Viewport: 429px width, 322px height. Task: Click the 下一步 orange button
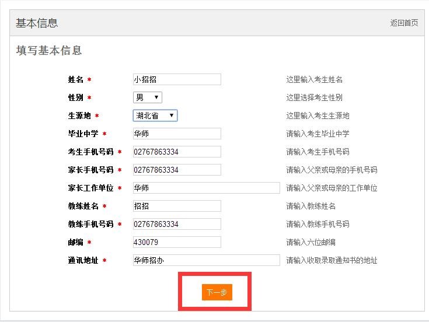click(x=217, y=292)
